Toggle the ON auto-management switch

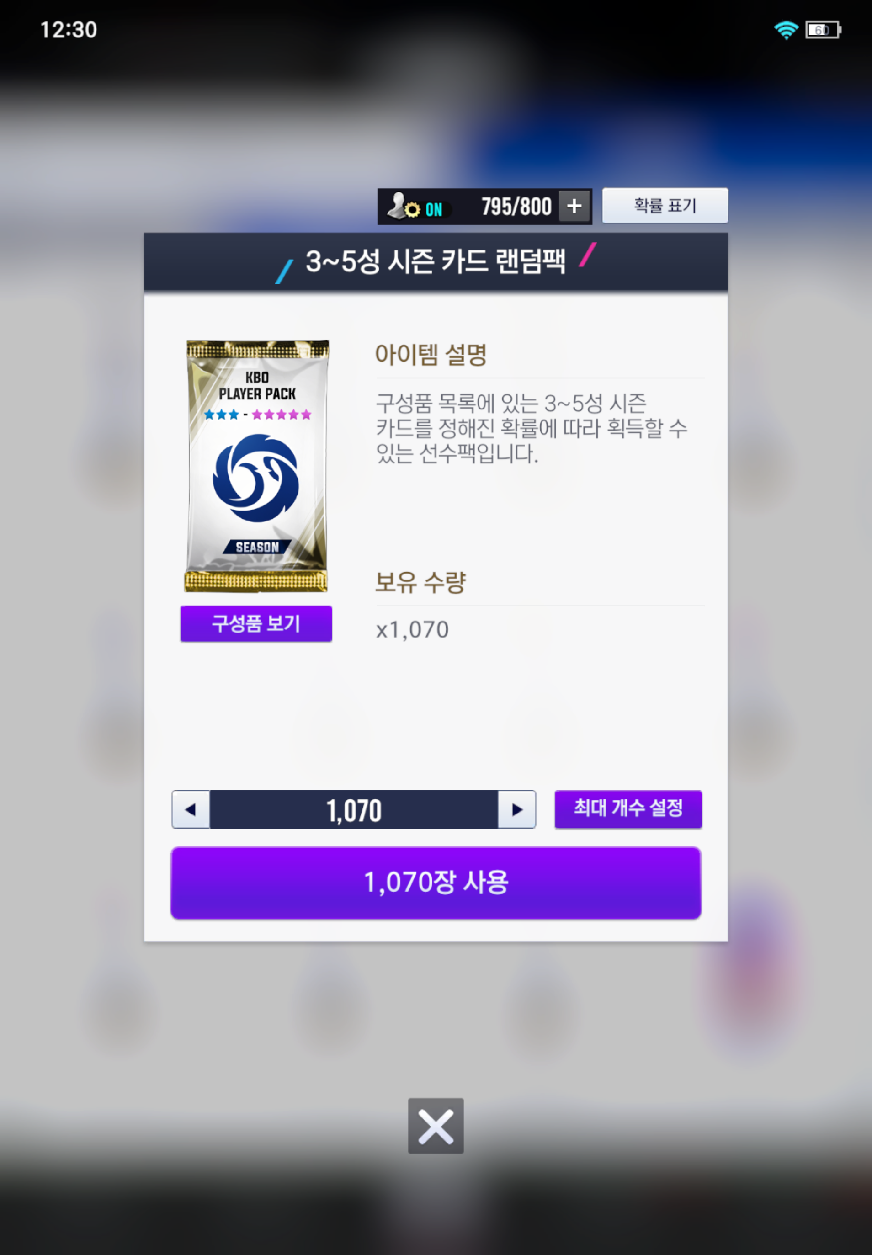(434, 209)
